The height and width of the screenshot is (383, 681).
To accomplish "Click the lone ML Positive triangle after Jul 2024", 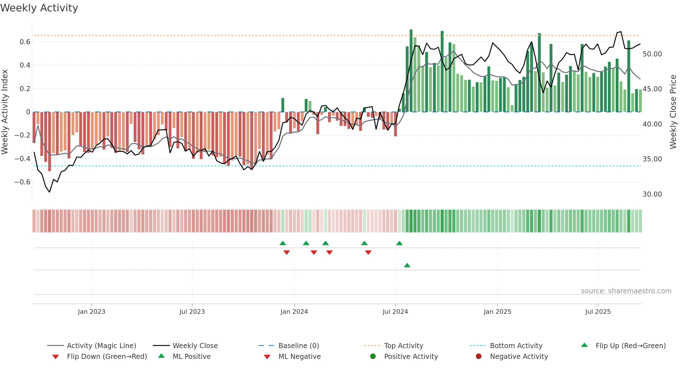I will point(407,265).
